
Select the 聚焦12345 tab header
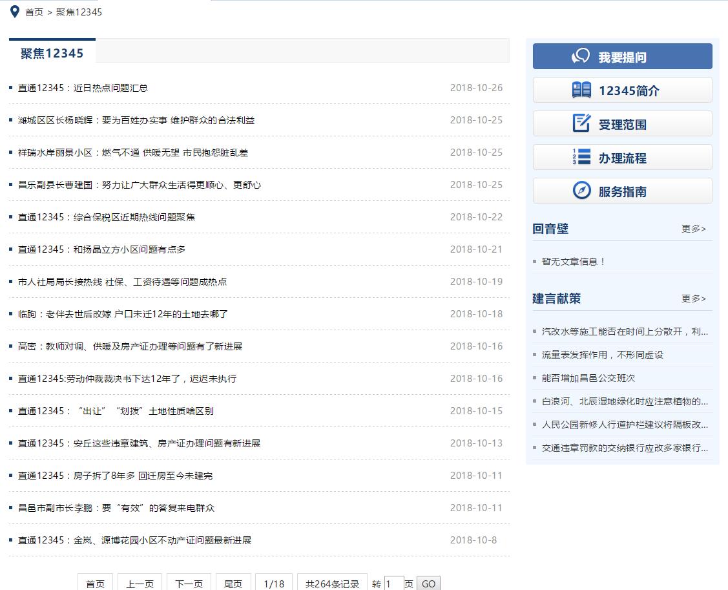click(x=52, y=53)
